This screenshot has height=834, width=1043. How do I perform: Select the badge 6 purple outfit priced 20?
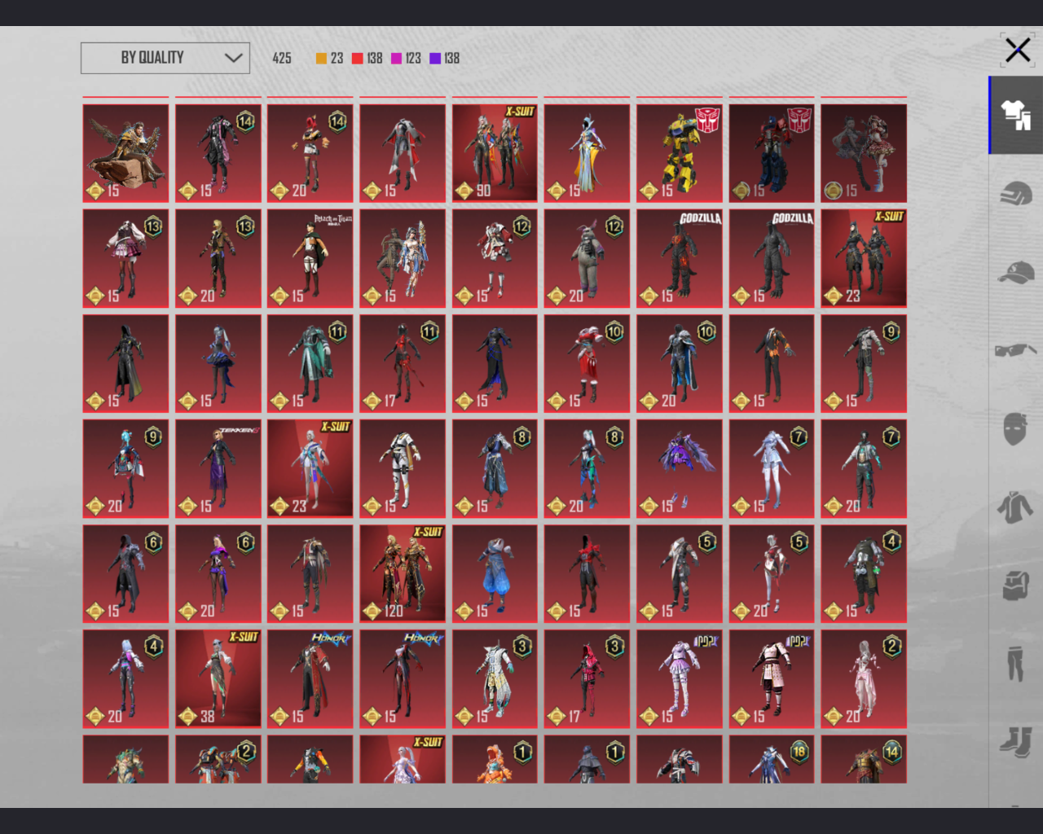[218, 573]
